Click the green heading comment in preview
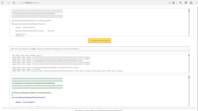The image size is (198, 111). click(x=33, y=83)
